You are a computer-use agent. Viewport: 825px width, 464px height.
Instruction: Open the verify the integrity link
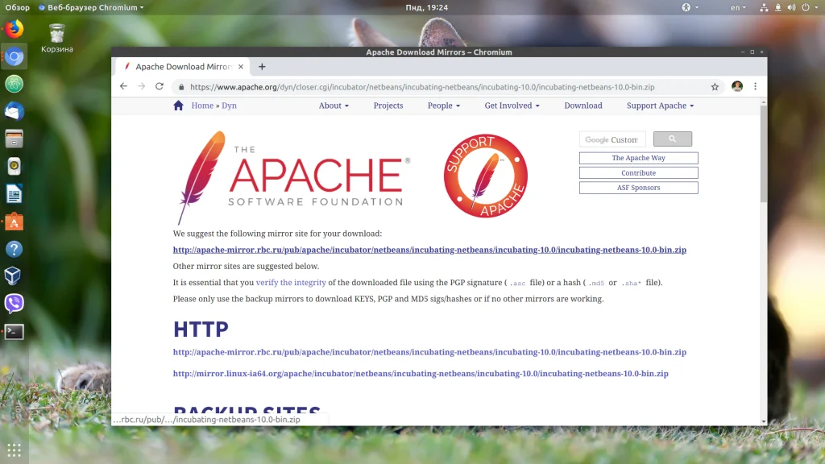coord(290,283)
